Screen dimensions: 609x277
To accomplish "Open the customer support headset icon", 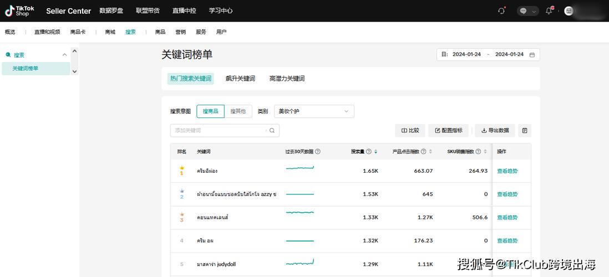I will pyautogui.click(x=501, y=11).
